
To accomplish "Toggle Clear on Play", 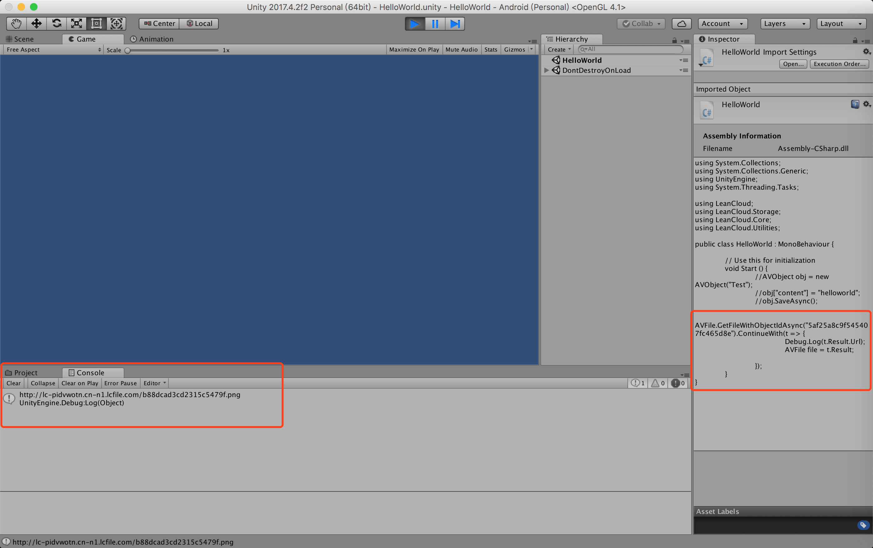I will (80, 383).
